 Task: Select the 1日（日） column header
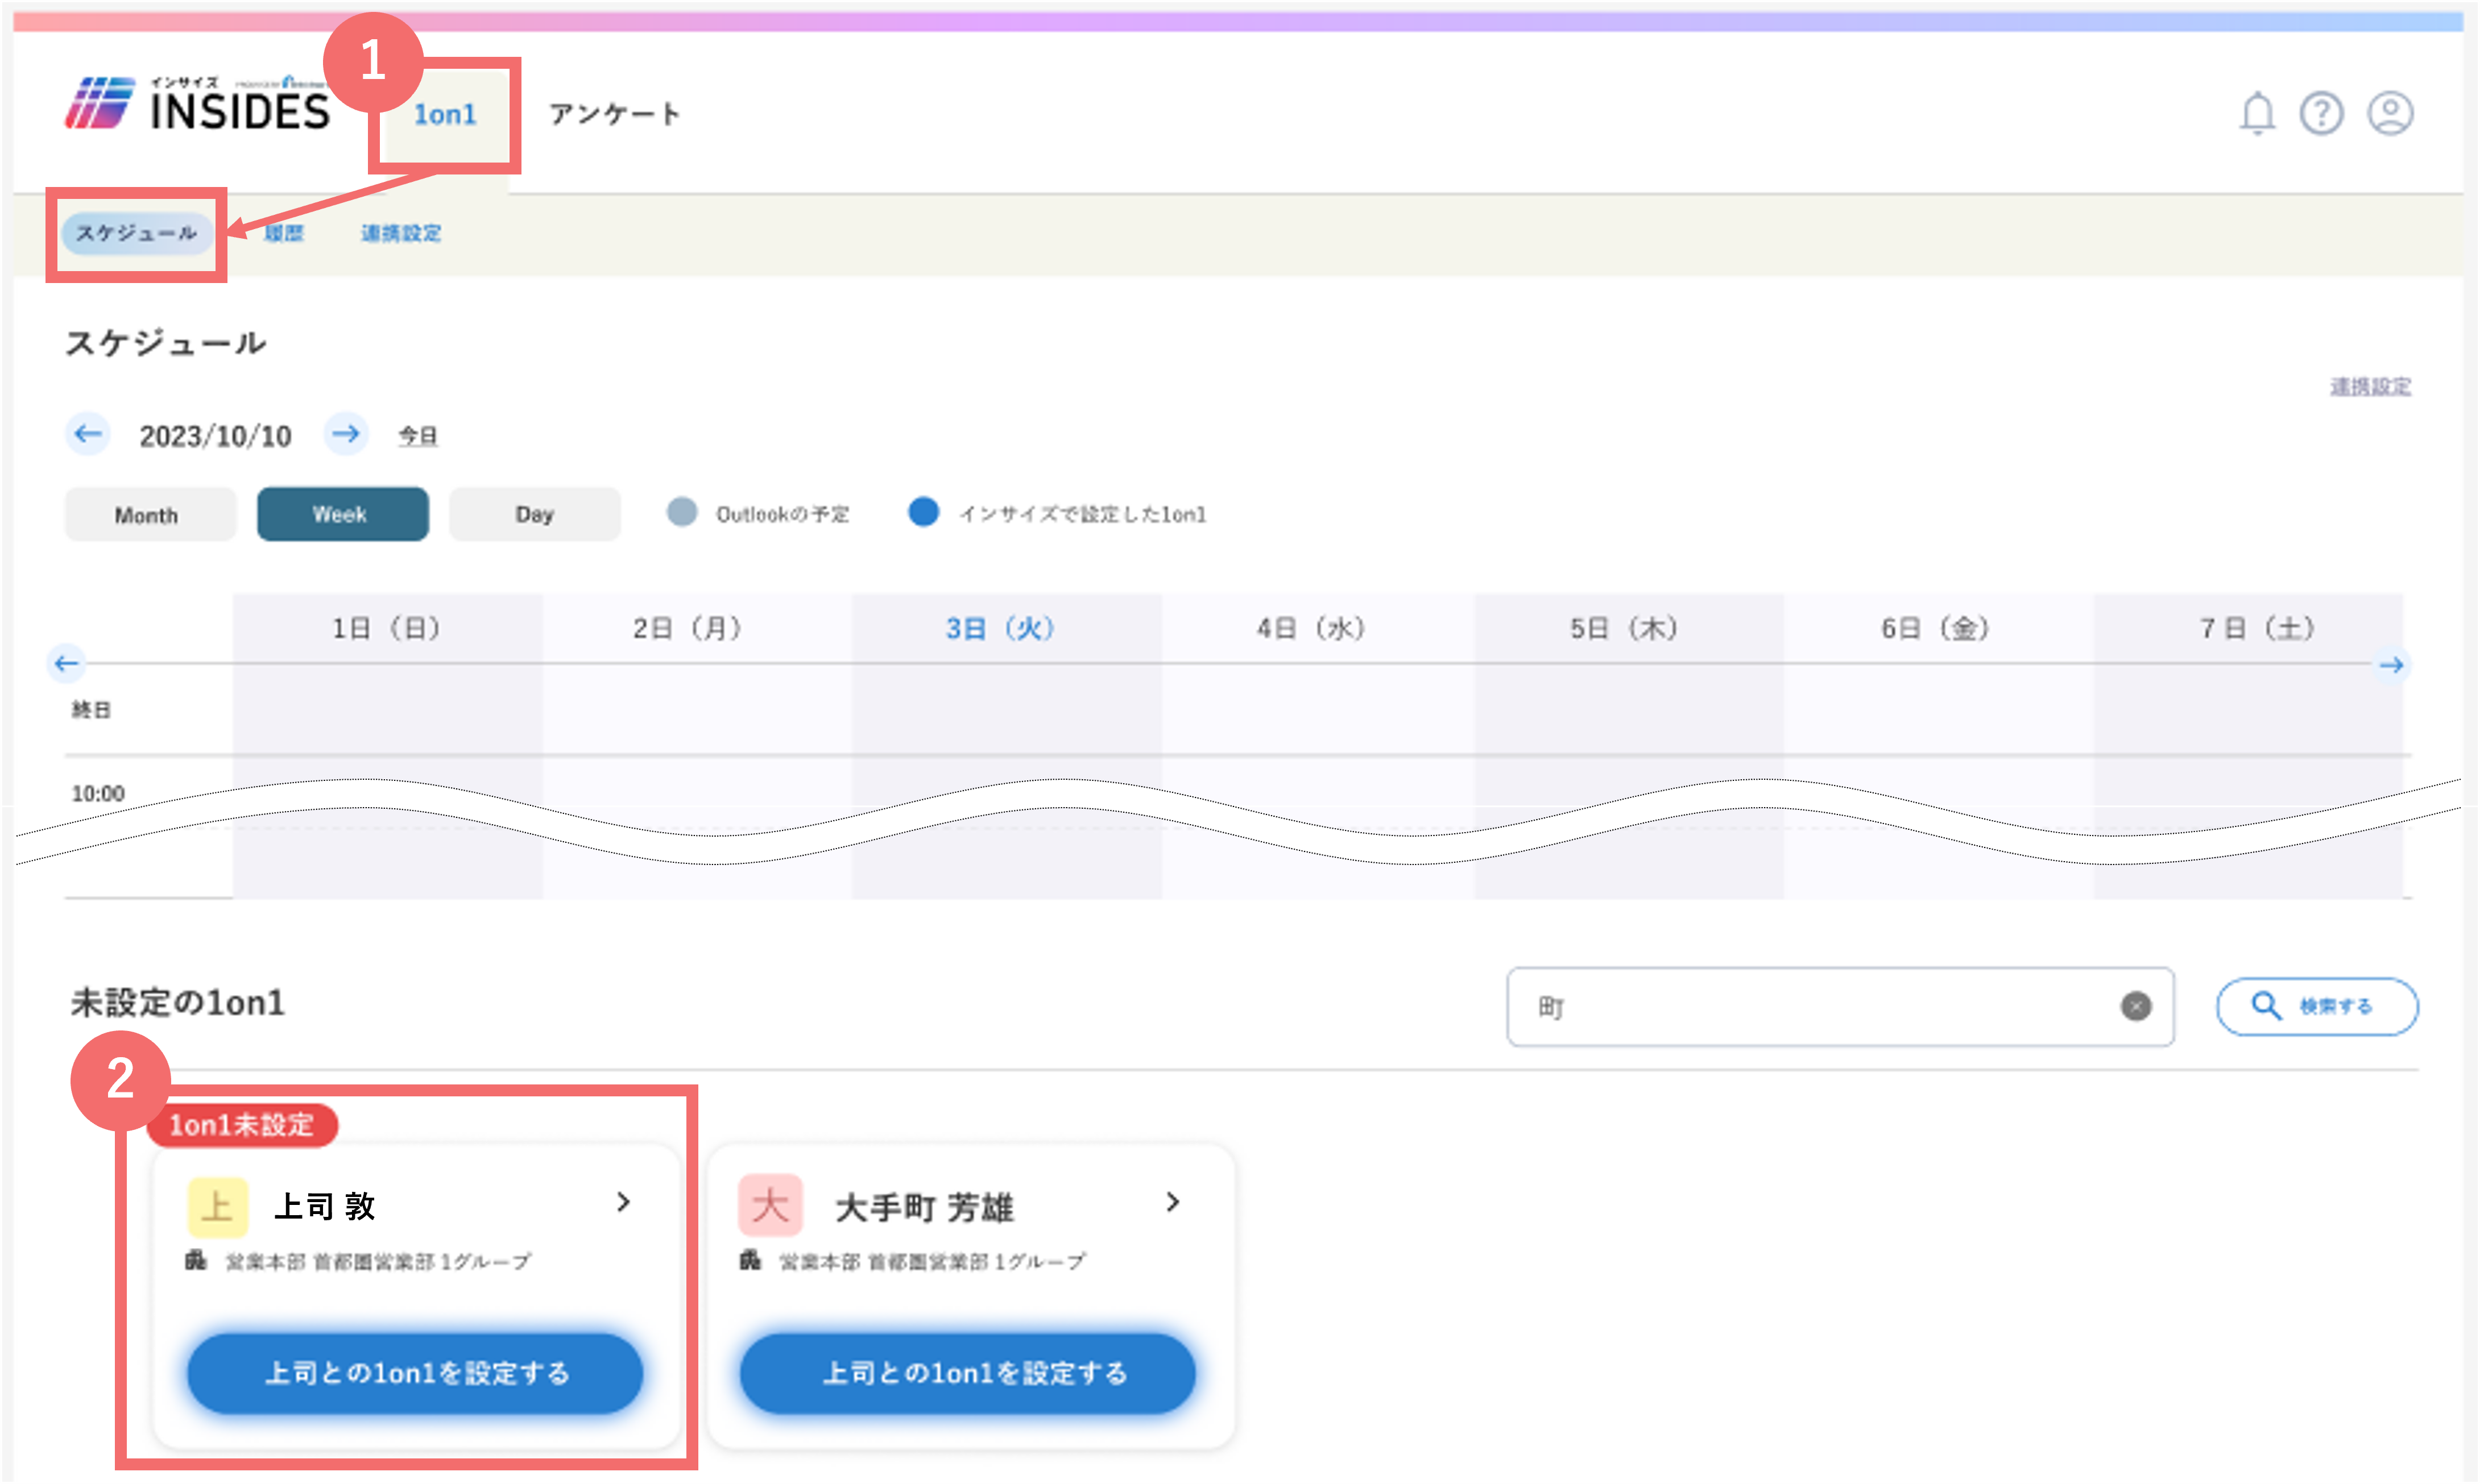click(388, 628)
